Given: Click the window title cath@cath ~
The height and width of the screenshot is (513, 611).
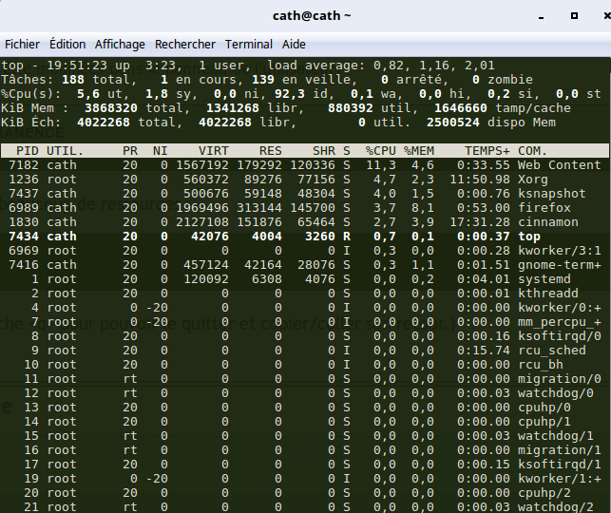Looking at the screenshot, I should [x=312, y=16].
